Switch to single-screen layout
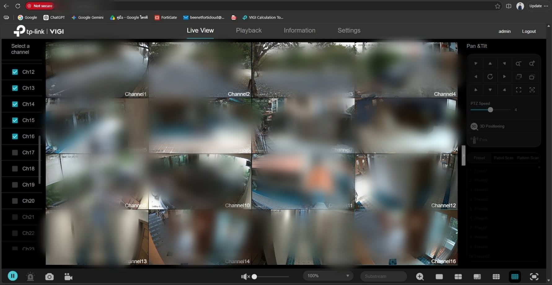 [439, 277]
